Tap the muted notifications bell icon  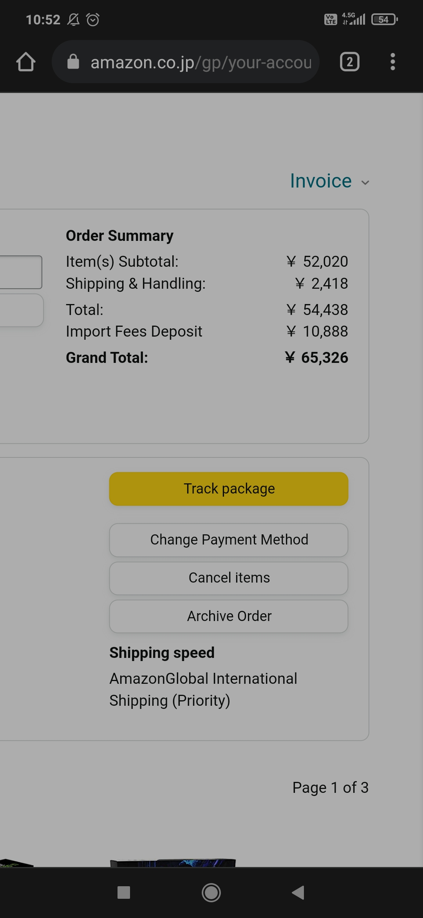point(73,19)
